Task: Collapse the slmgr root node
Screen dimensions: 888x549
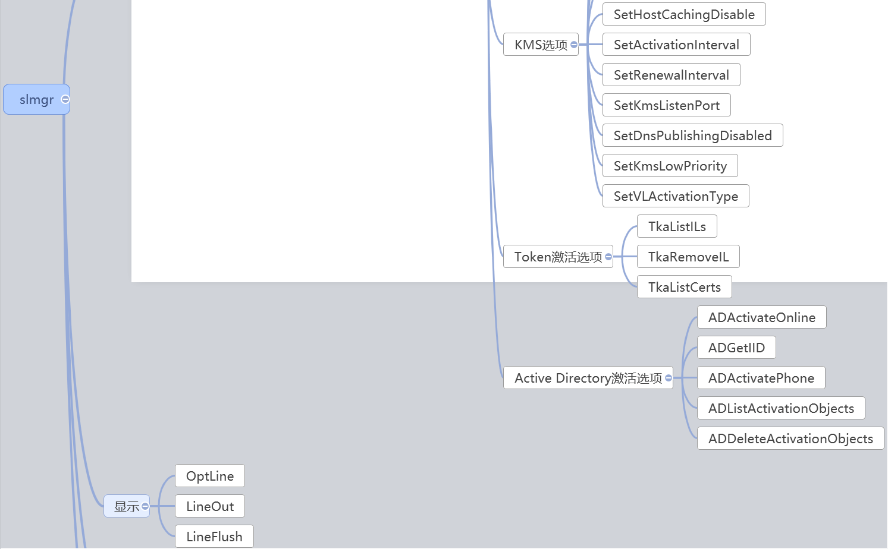Action: coord(65,99)
